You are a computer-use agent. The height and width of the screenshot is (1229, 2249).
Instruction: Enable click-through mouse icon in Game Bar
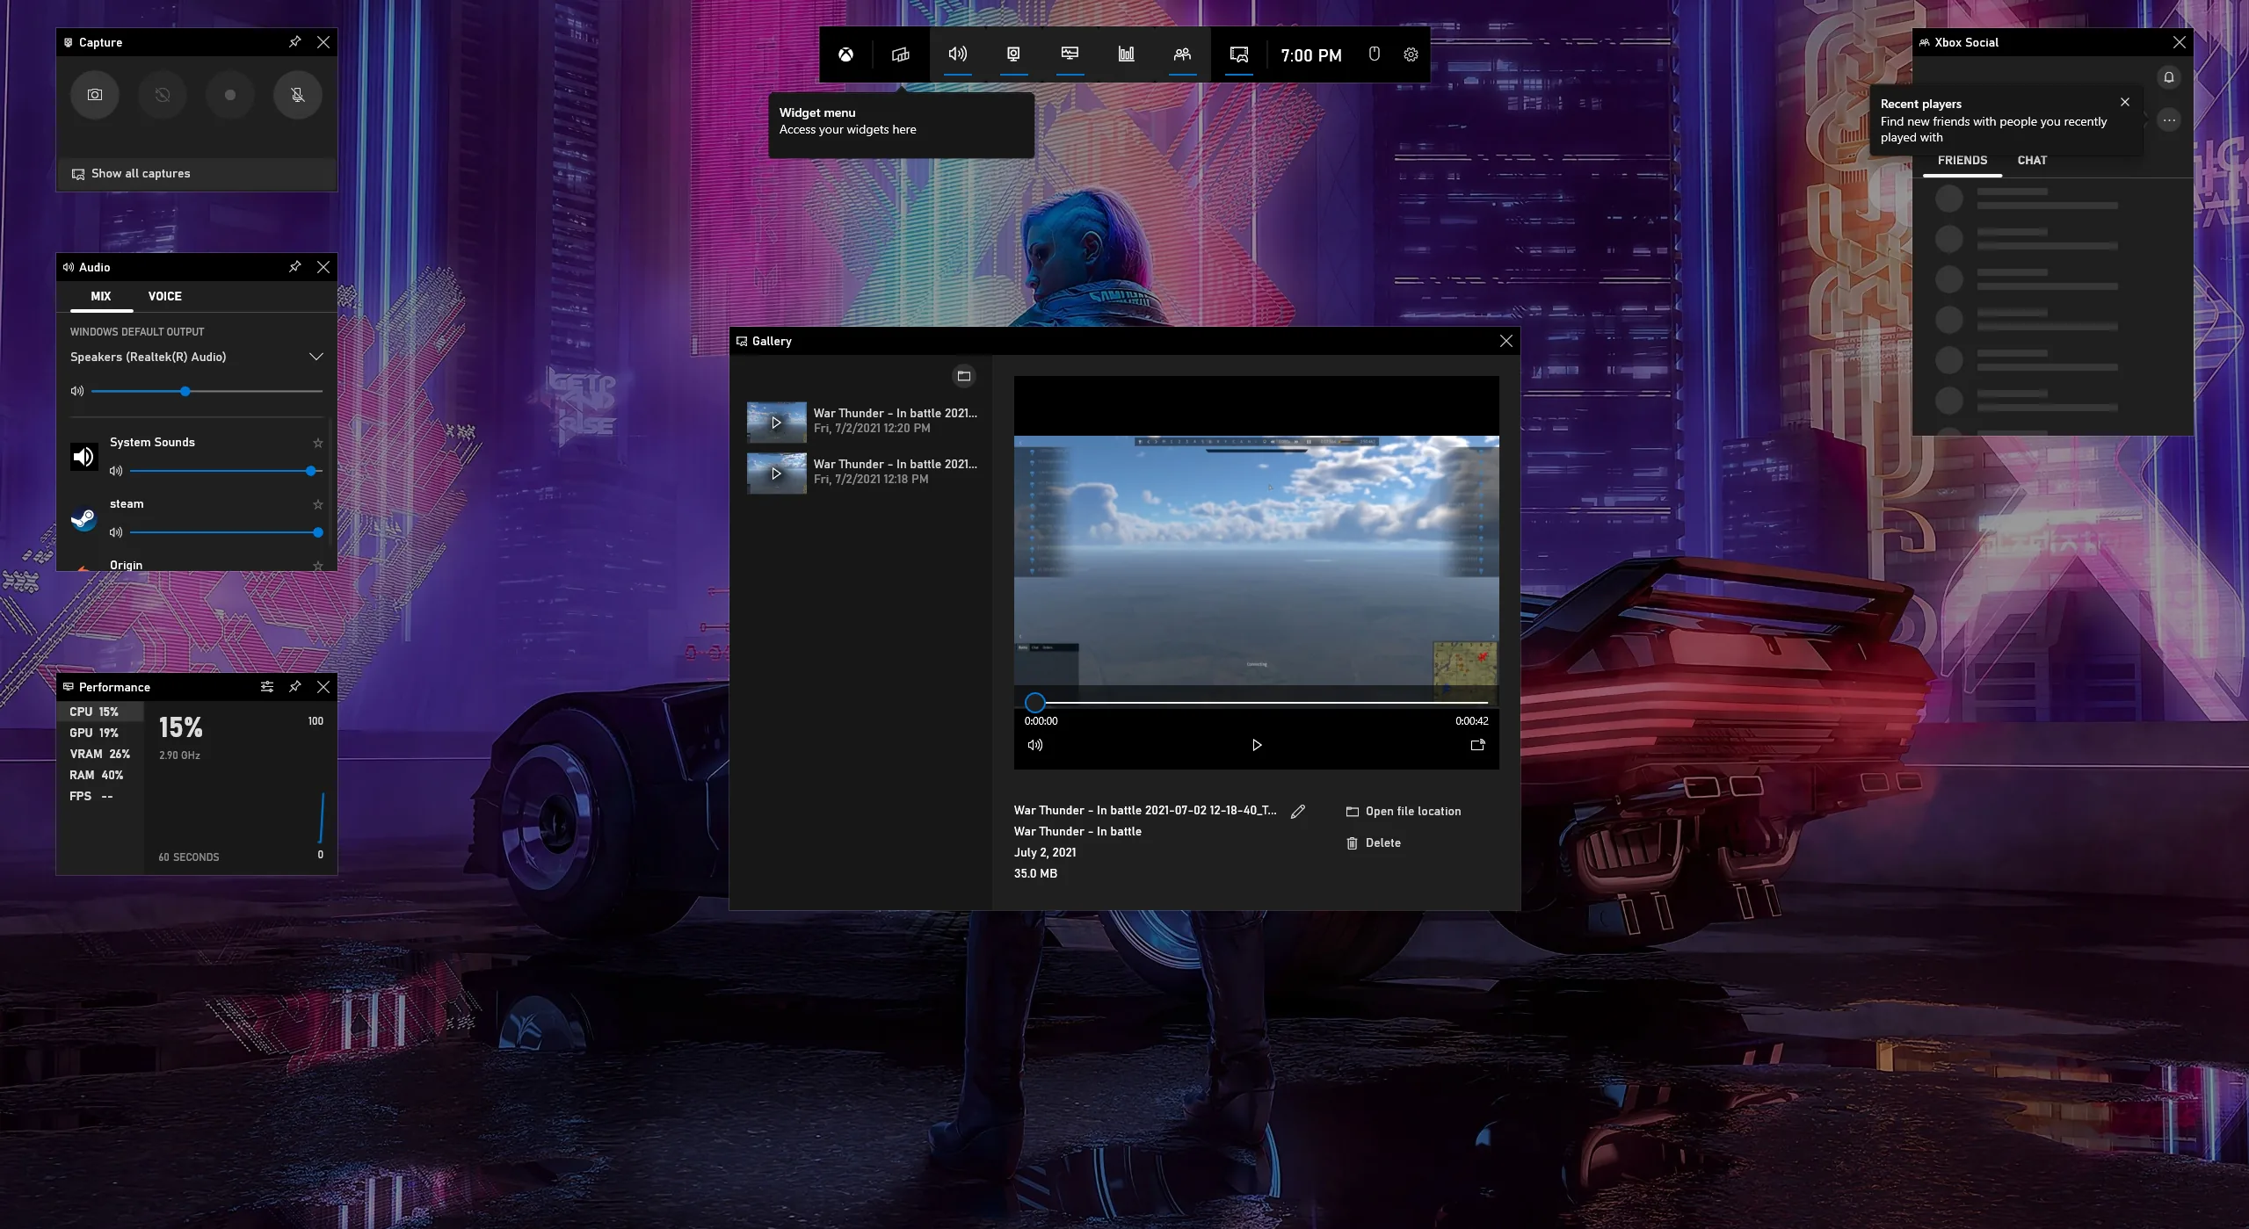coord(1374,54)
